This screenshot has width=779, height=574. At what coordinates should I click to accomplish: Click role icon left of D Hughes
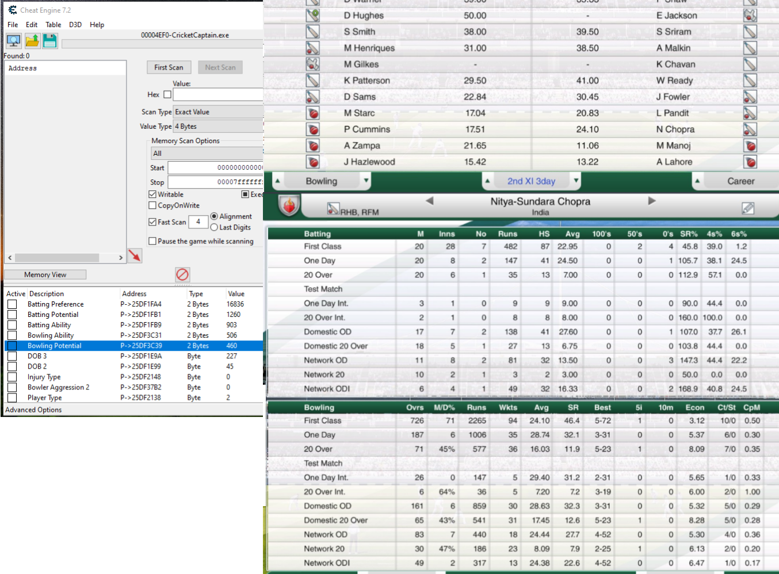(x=312, y=16)
